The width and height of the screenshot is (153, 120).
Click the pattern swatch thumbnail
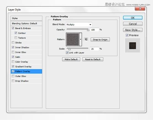point(73,39)
